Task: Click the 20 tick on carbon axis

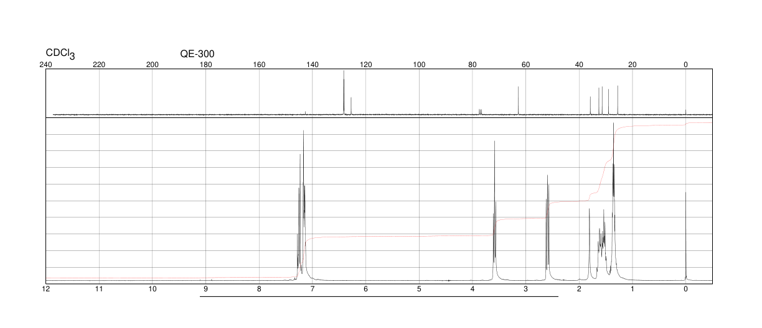Action: [633, 65]
